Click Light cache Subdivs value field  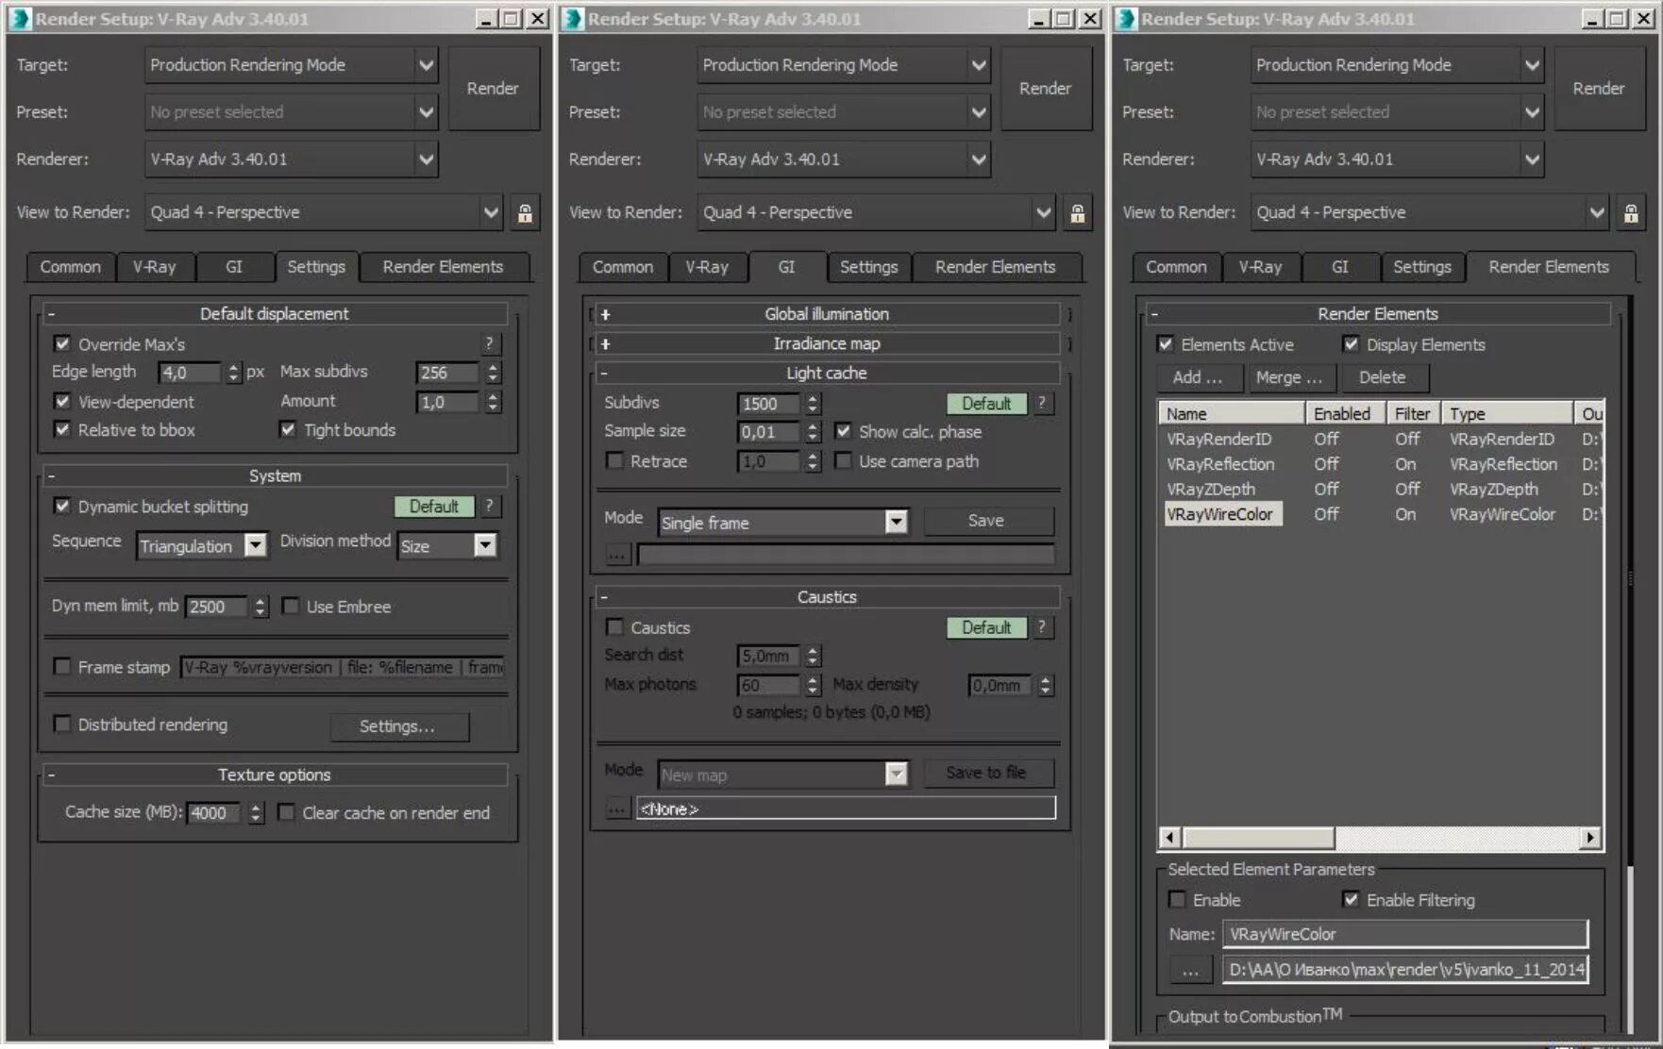(769, 404)
